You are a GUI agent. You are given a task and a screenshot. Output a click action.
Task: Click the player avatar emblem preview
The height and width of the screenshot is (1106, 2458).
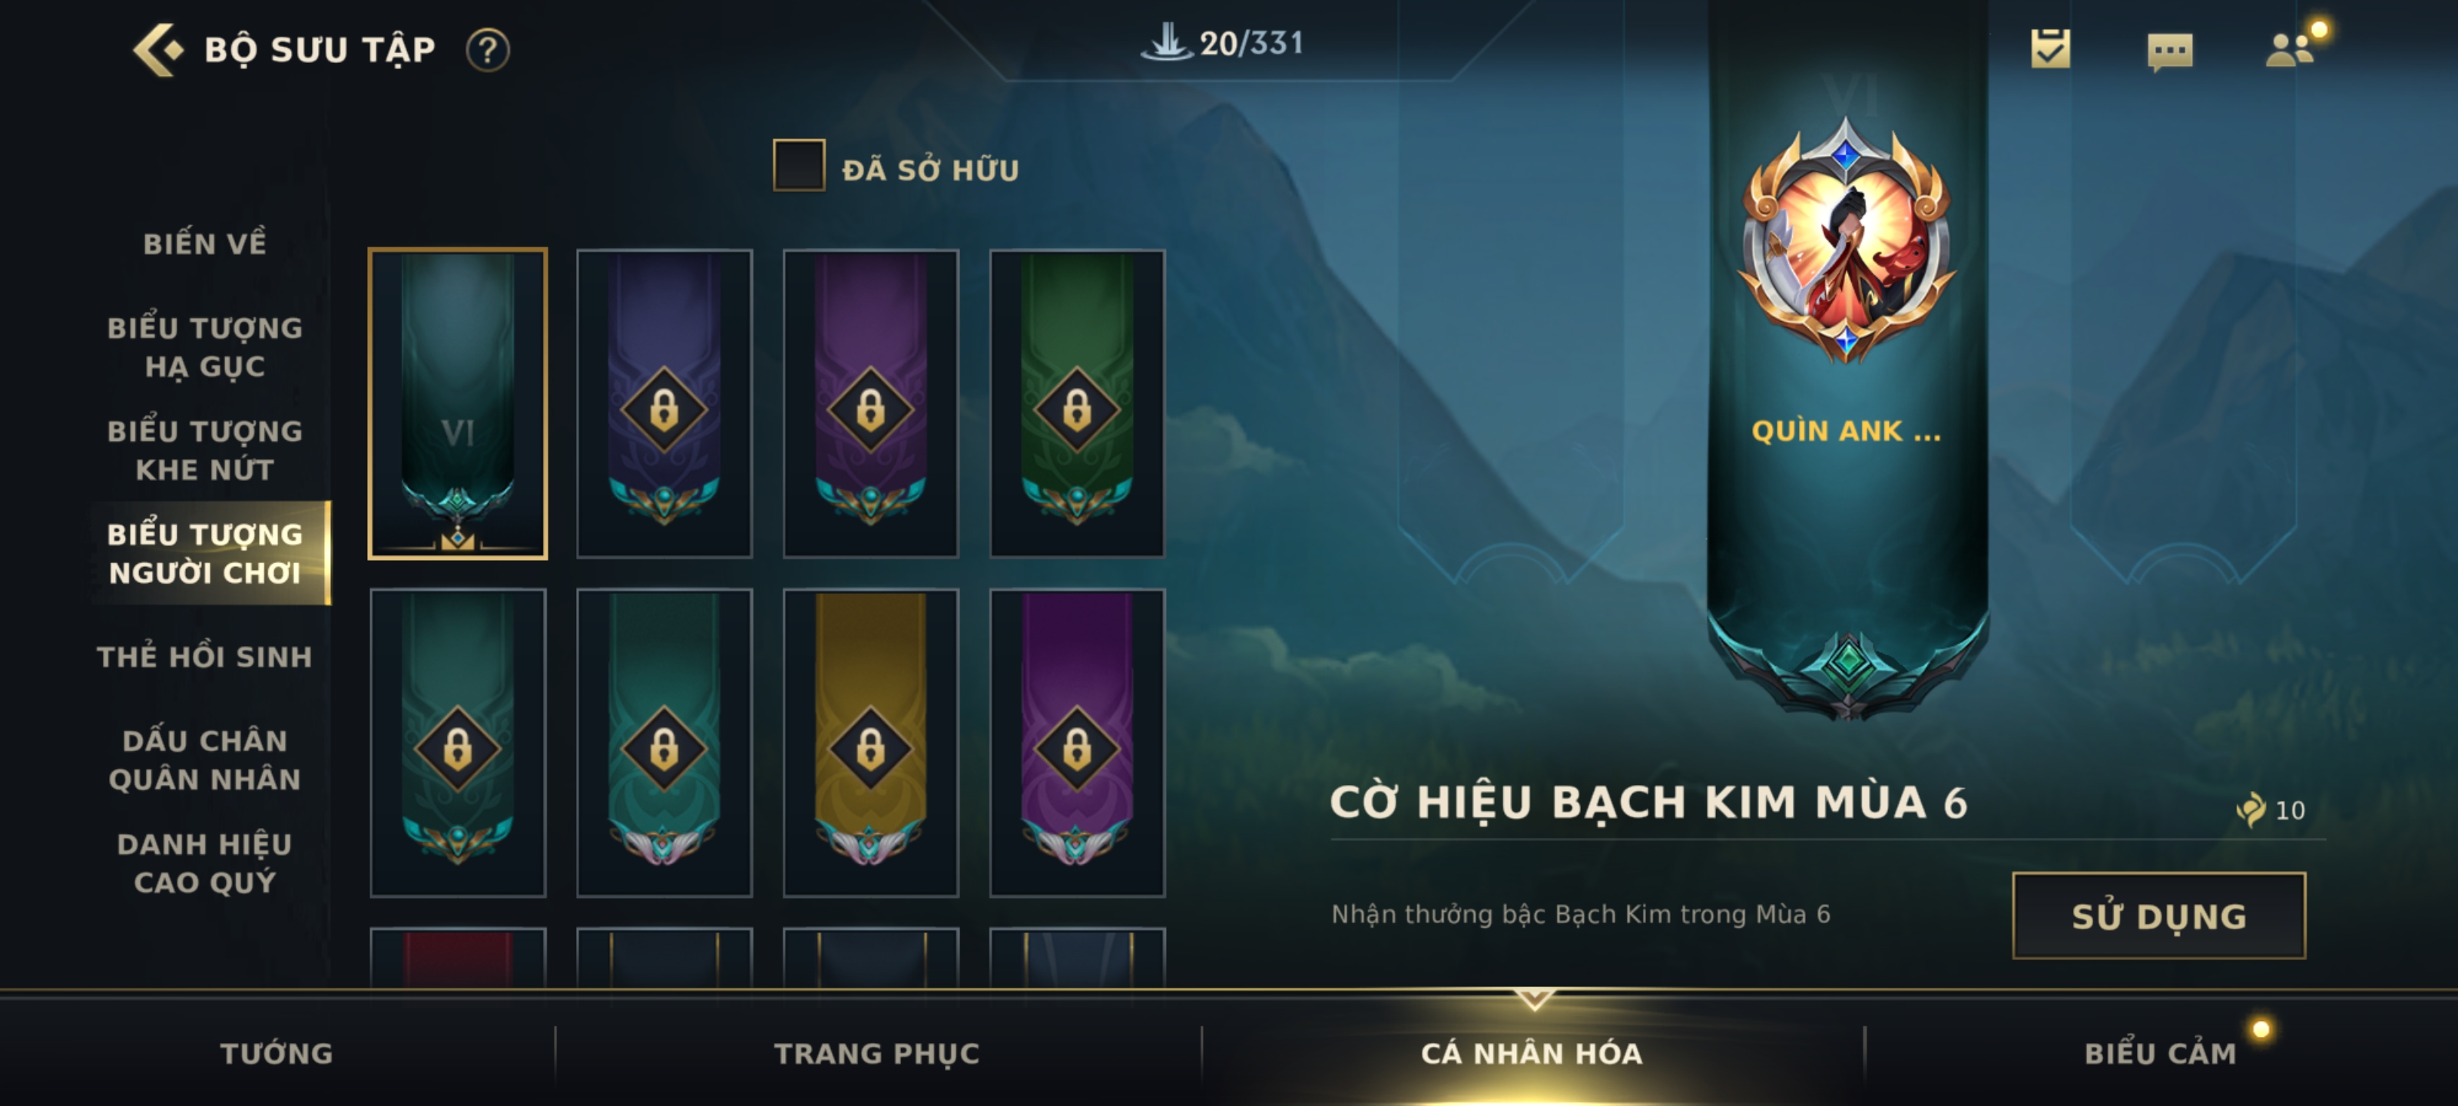pyautogui.click(x=1847, y=240)
